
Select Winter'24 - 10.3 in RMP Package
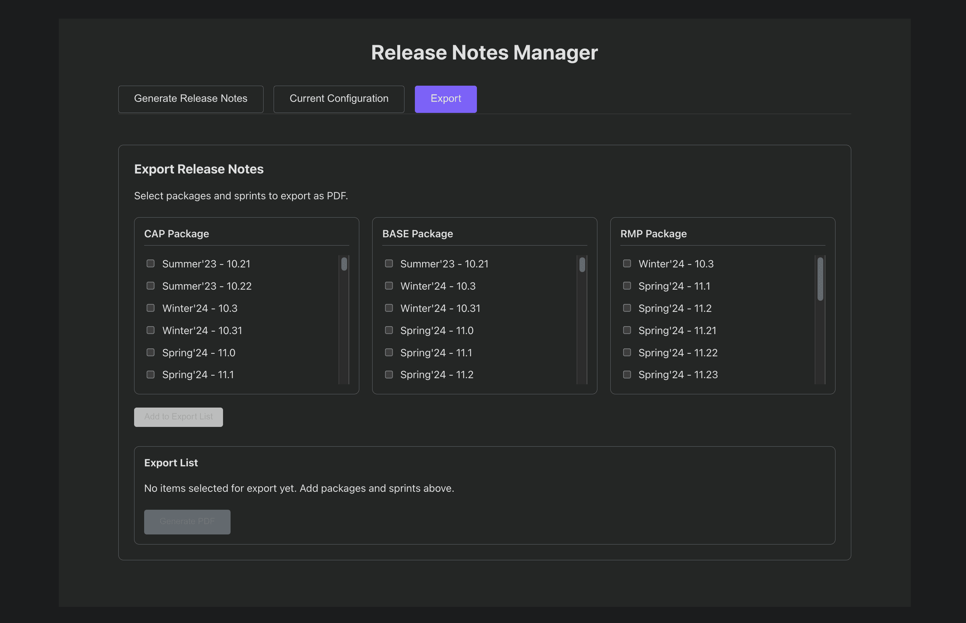point(627,264)
